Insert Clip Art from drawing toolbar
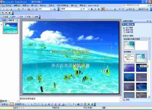This screenshot has width=152, height=110. tap(56, 104)
